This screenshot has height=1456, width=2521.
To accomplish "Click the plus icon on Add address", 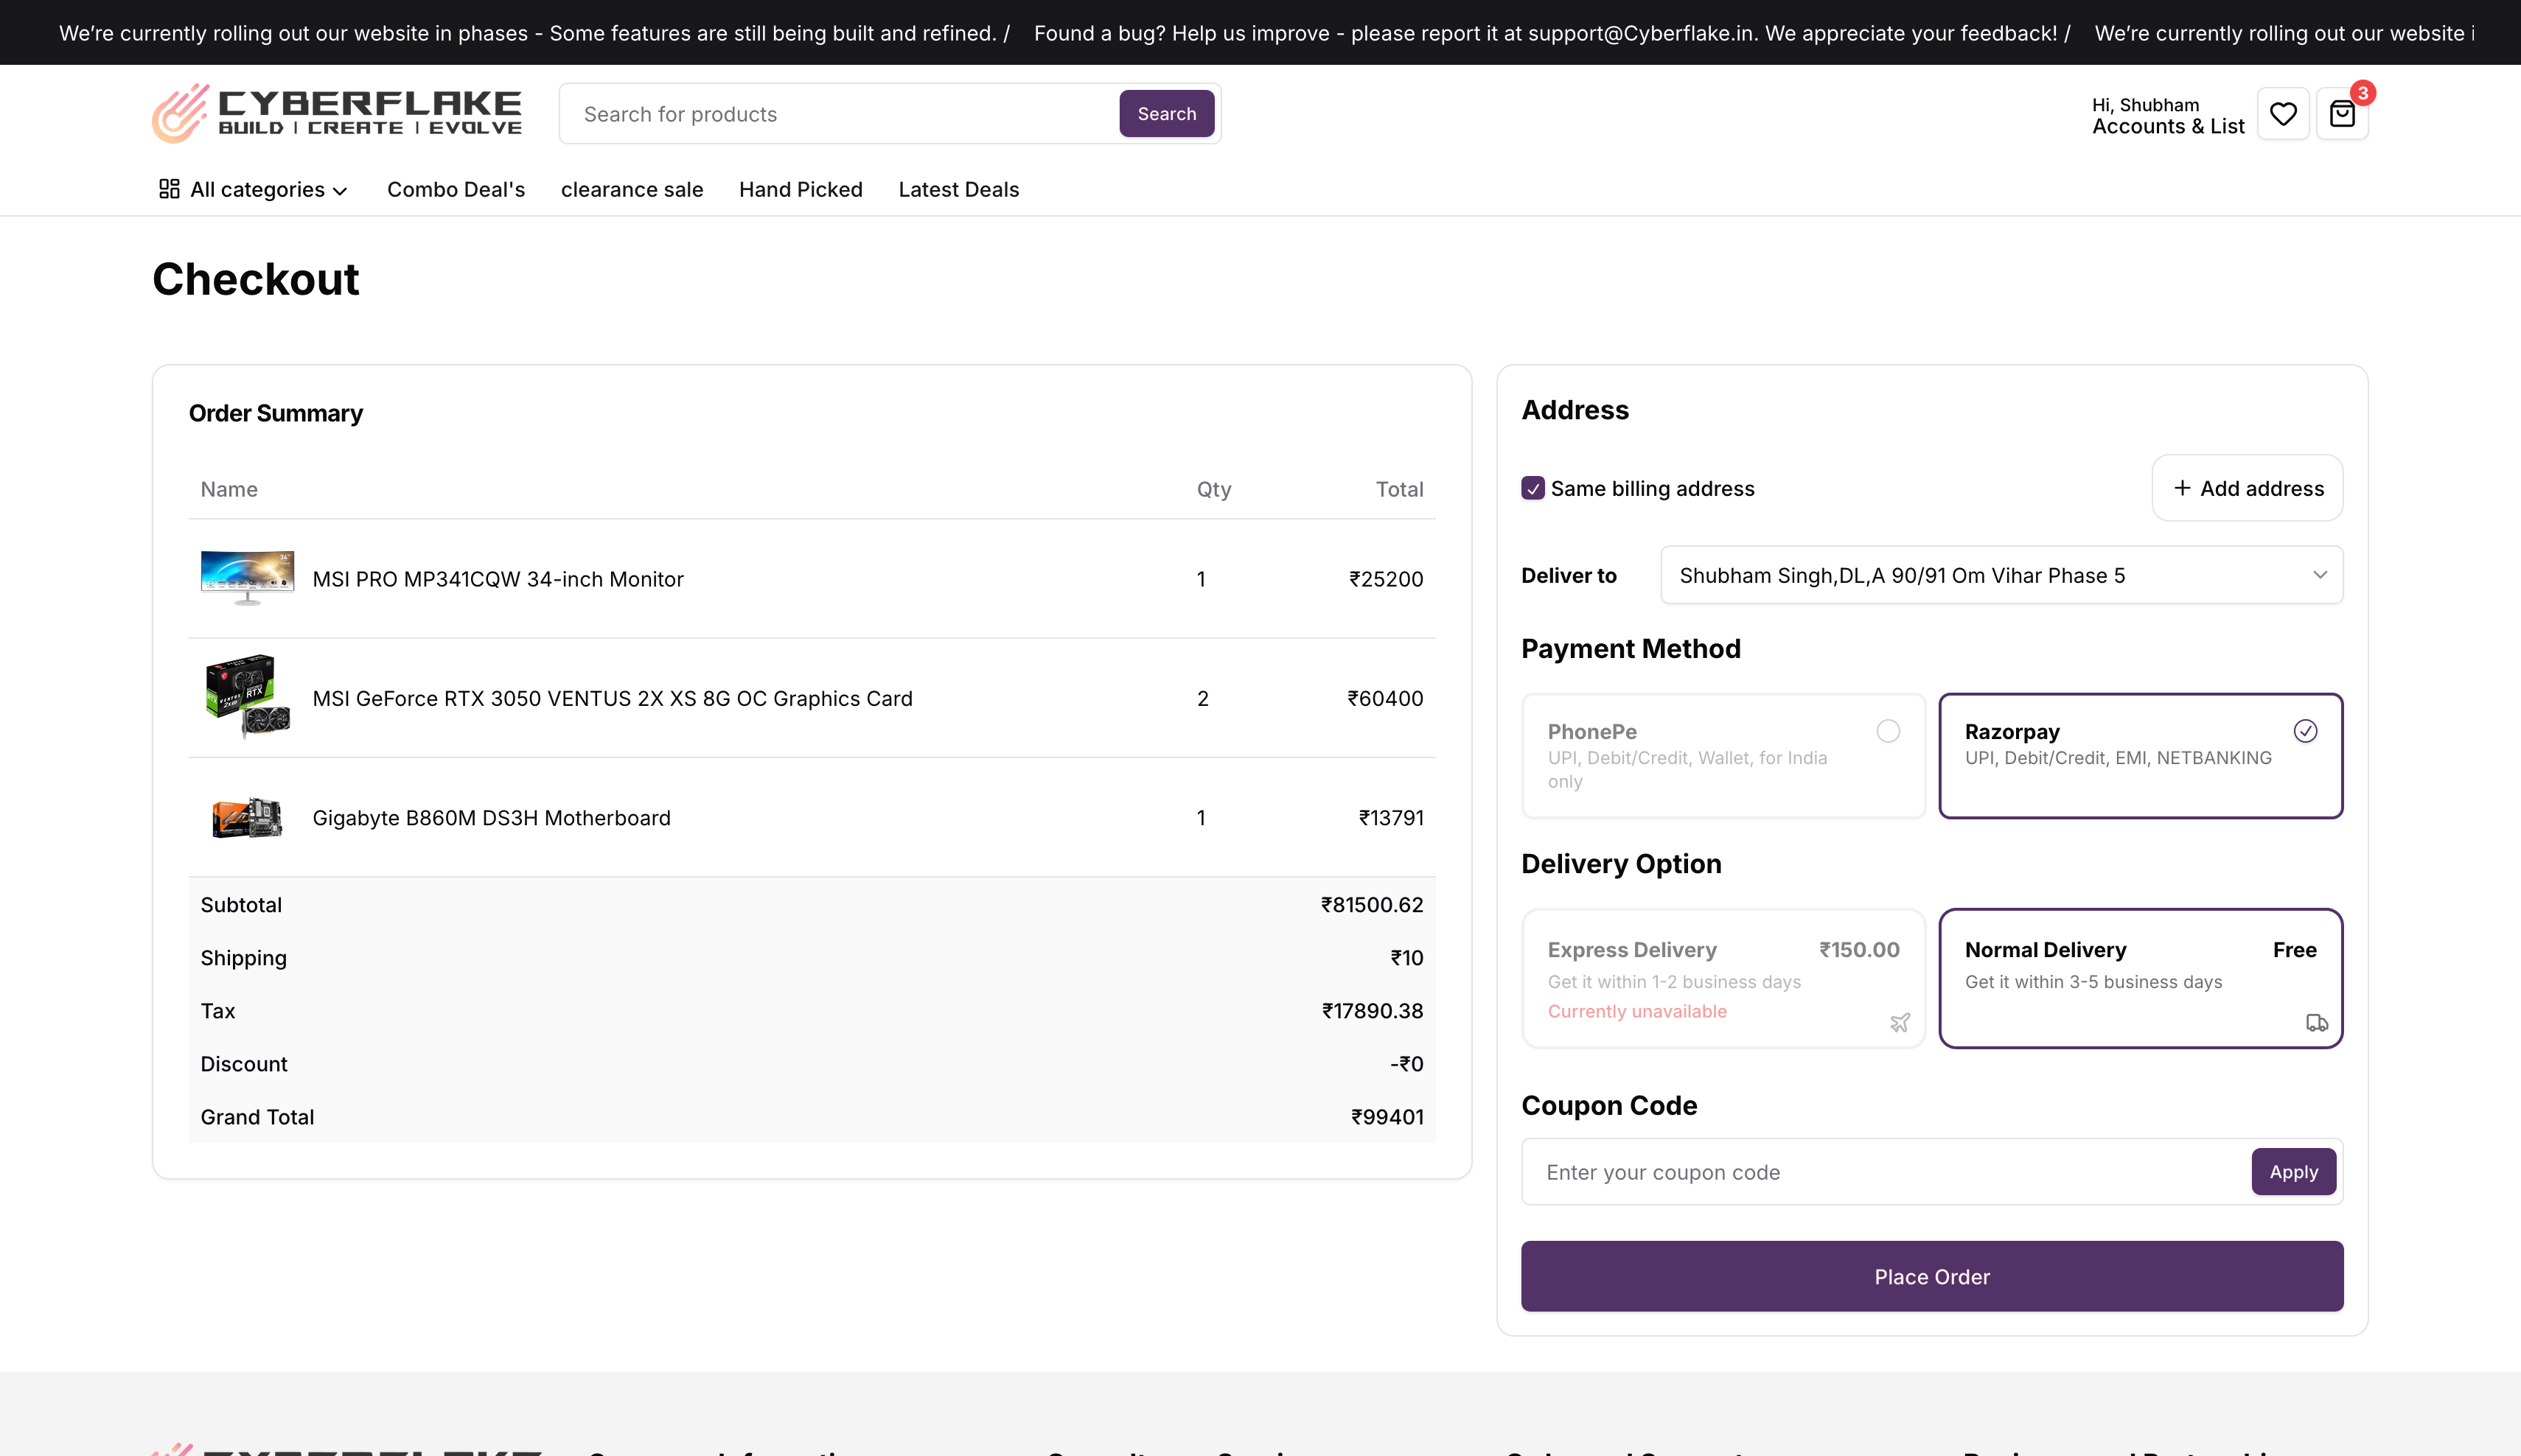I will (2182, 488).
